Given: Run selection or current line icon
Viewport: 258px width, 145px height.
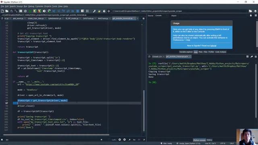Looking at the screenshot, I should [x=44, y=11].
